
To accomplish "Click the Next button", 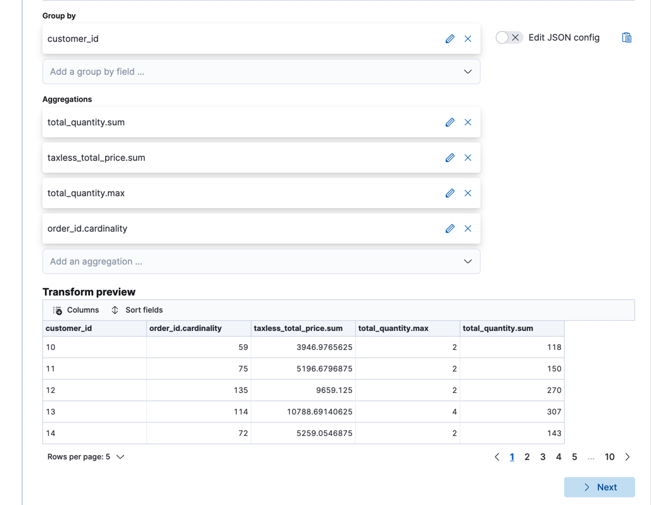I will 599,487.
